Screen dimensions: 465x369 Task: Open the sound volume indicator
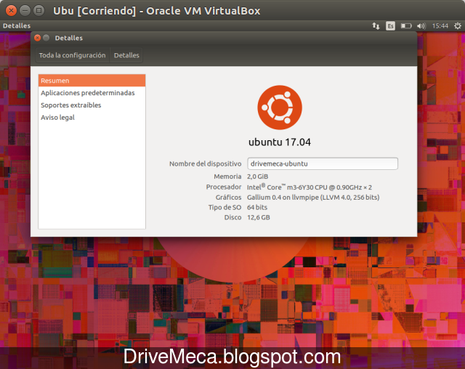(421, 26)
